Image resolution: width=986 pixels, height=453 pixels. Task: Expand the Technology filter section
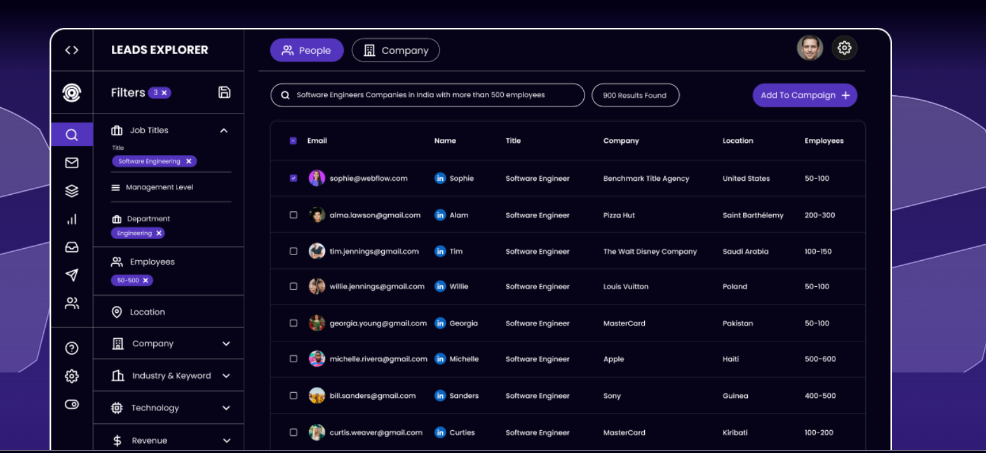pos(226,407)
